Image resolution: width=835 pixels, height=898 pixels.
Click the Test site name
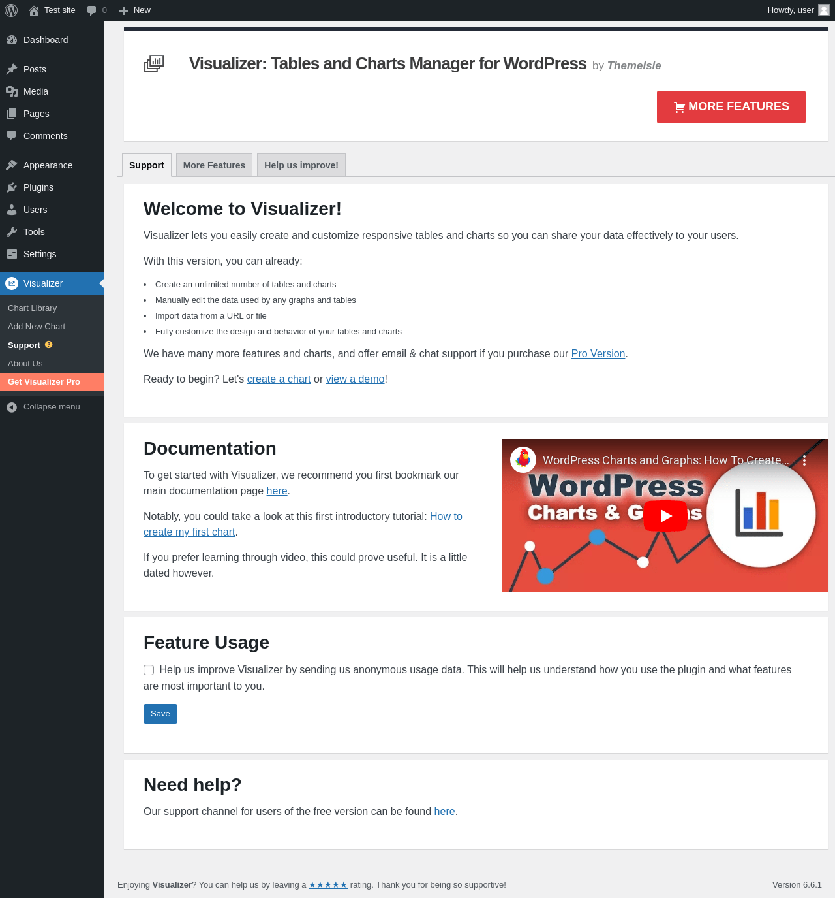(x=60, y=10)
